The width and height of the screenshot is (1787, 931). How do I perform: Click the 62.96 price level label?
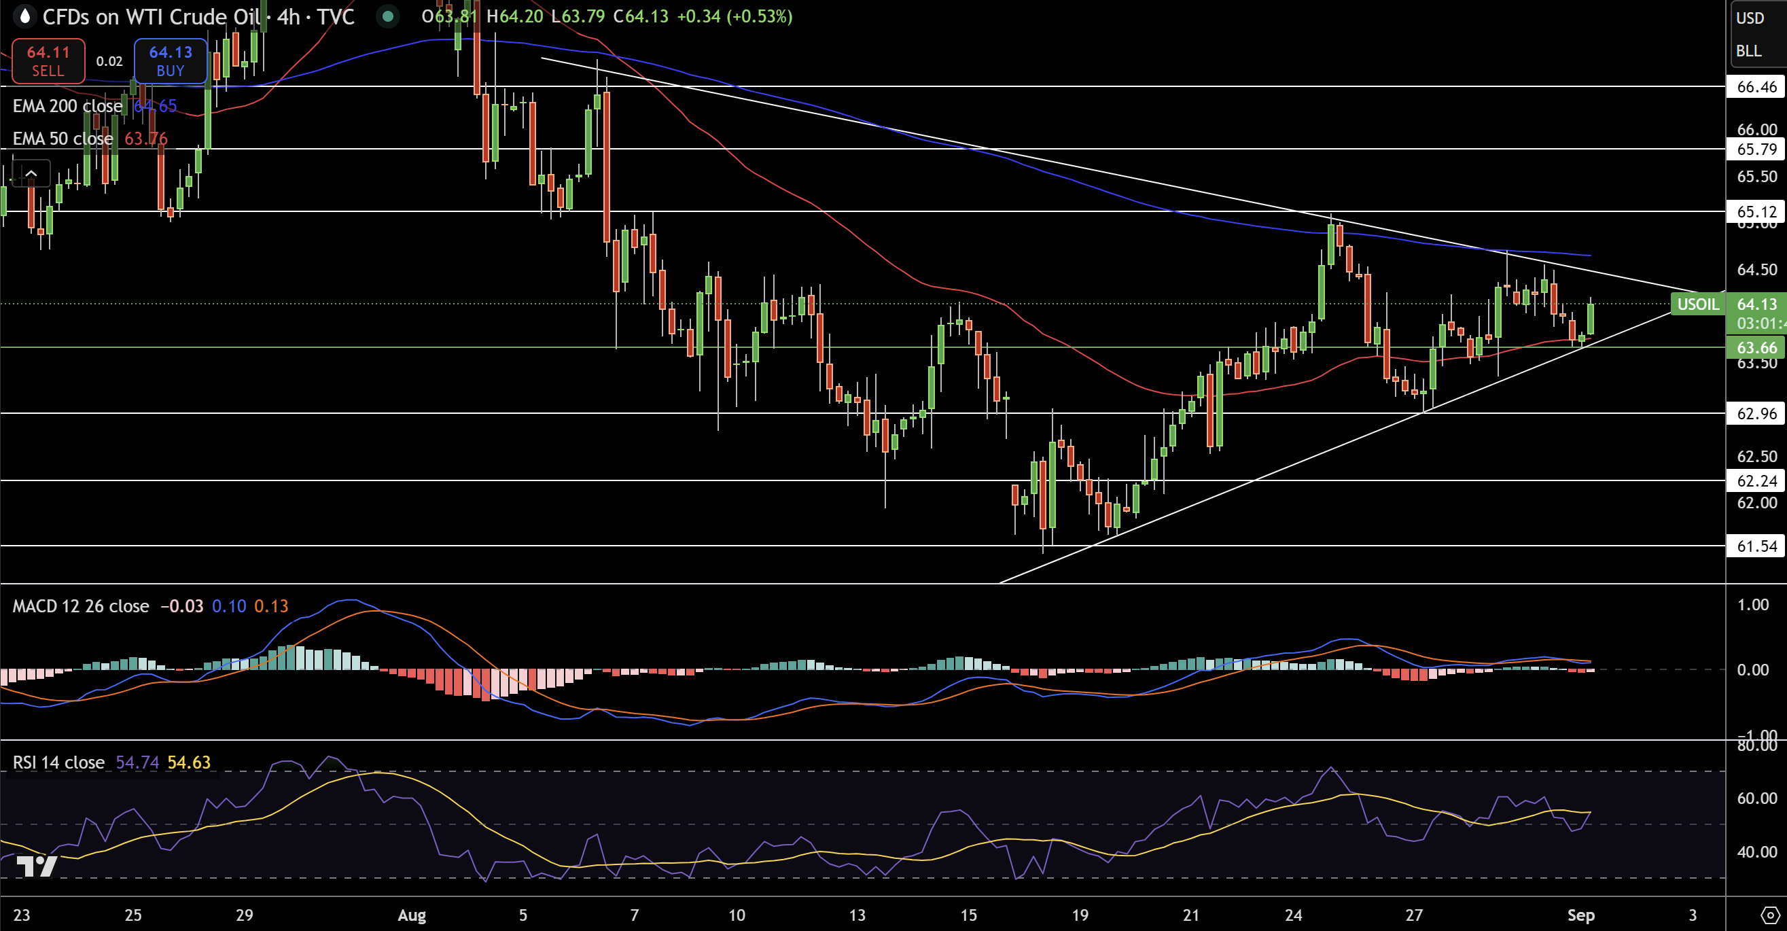[1756, 413]
